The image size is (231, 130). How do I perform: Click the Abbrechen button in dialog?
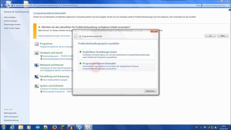[150, 91]
